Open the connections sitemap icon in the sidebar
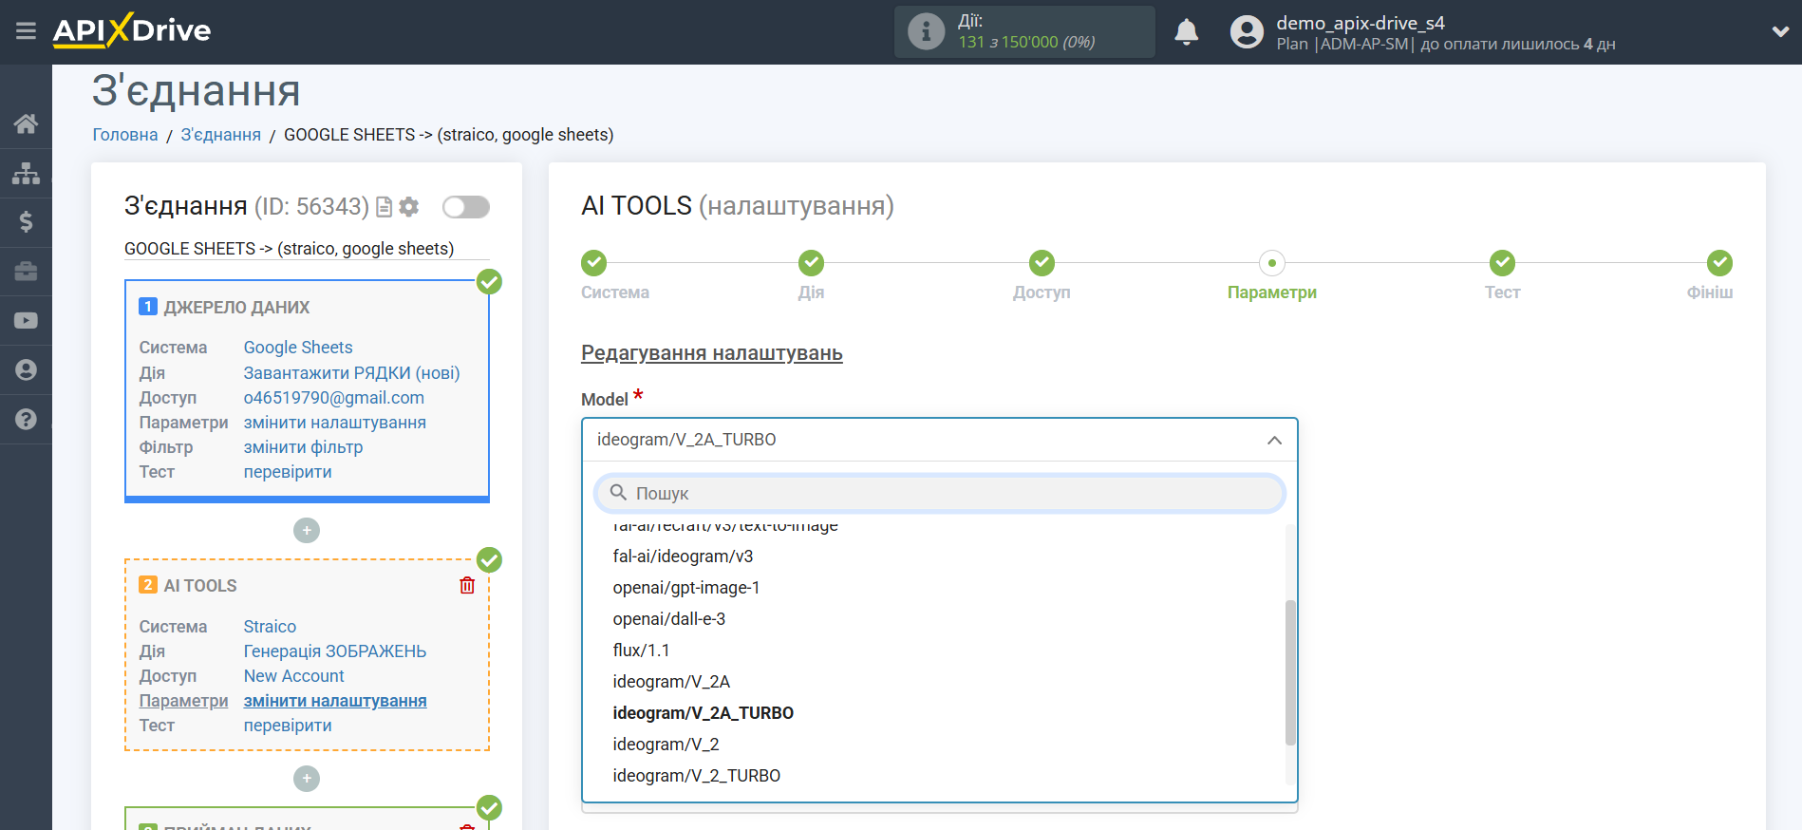The image size is (1802, 830). [26, 173]
